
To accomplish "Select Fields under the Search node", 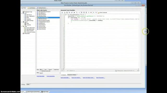I will click(x=27, y=24).
